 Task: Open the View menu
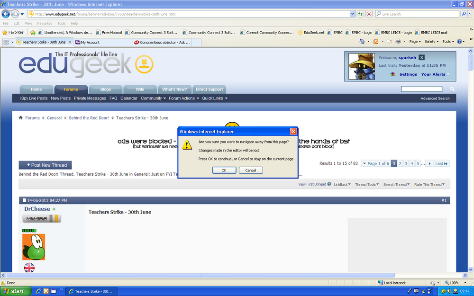tap(28, 23)
